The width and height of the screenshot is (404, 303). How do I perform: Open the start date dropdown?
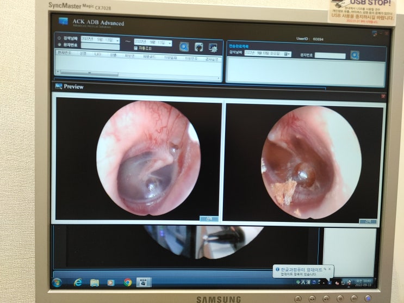117,40
